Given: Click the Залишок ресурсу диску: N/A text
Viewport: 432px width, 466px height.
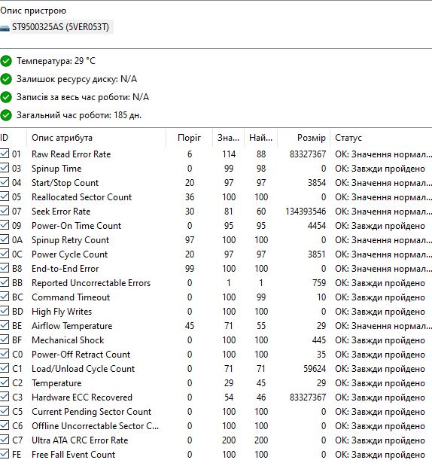Looking at the screenshot, I should [77, 79].
